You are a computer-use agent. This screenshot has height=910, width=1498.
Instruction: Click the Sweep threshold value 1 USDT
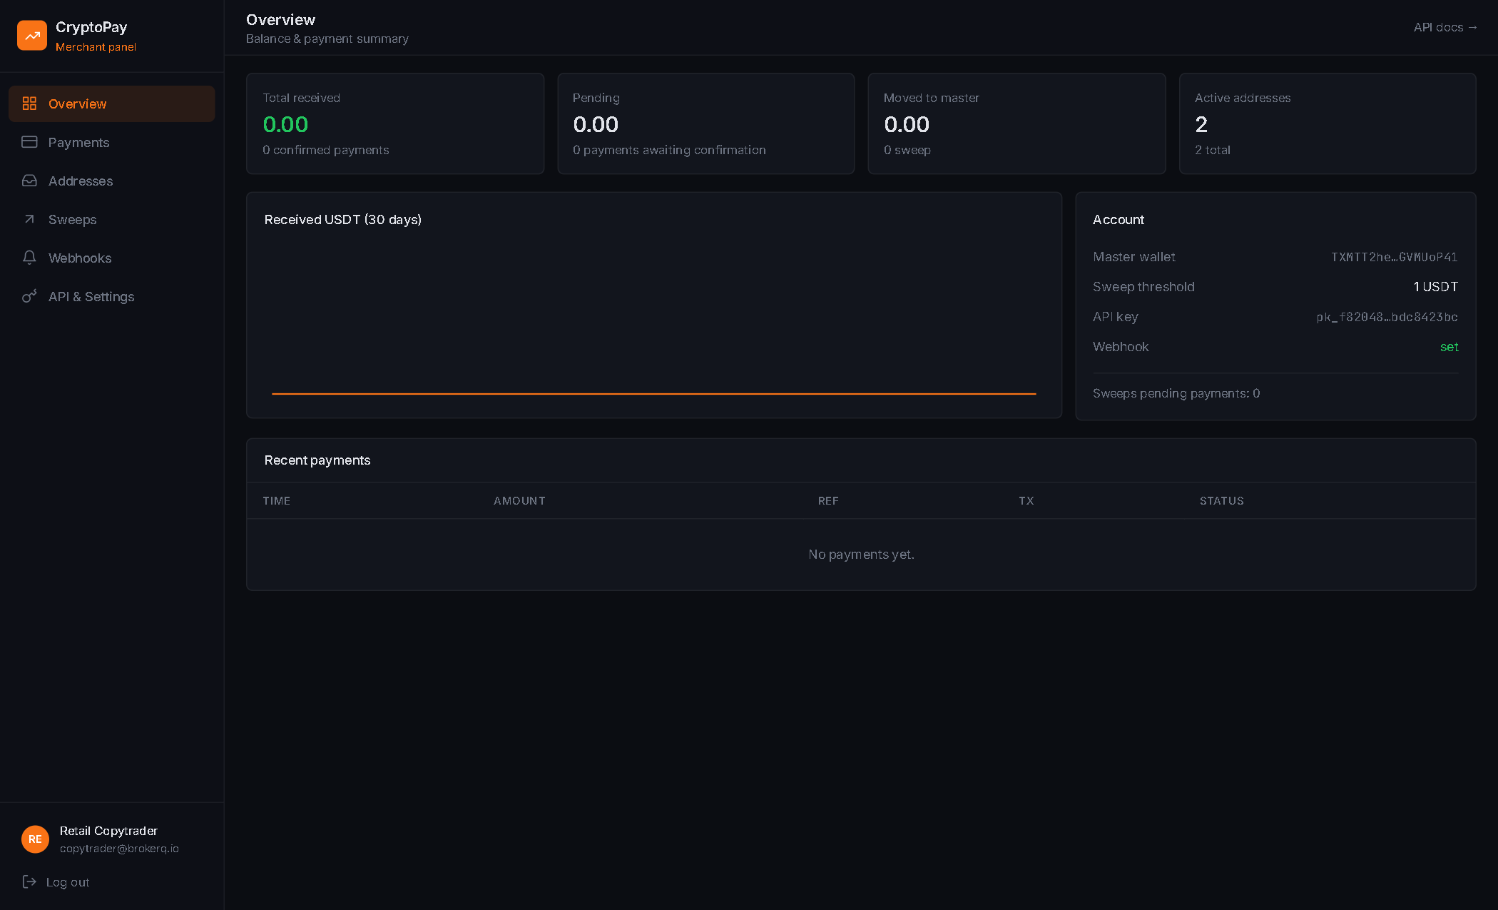click(1436, 287)
